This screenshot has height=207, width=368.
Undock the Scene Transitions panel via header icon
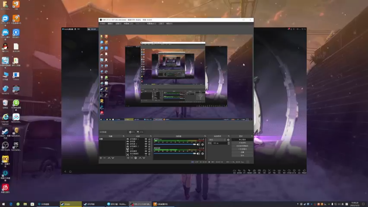tap(229, 136)
